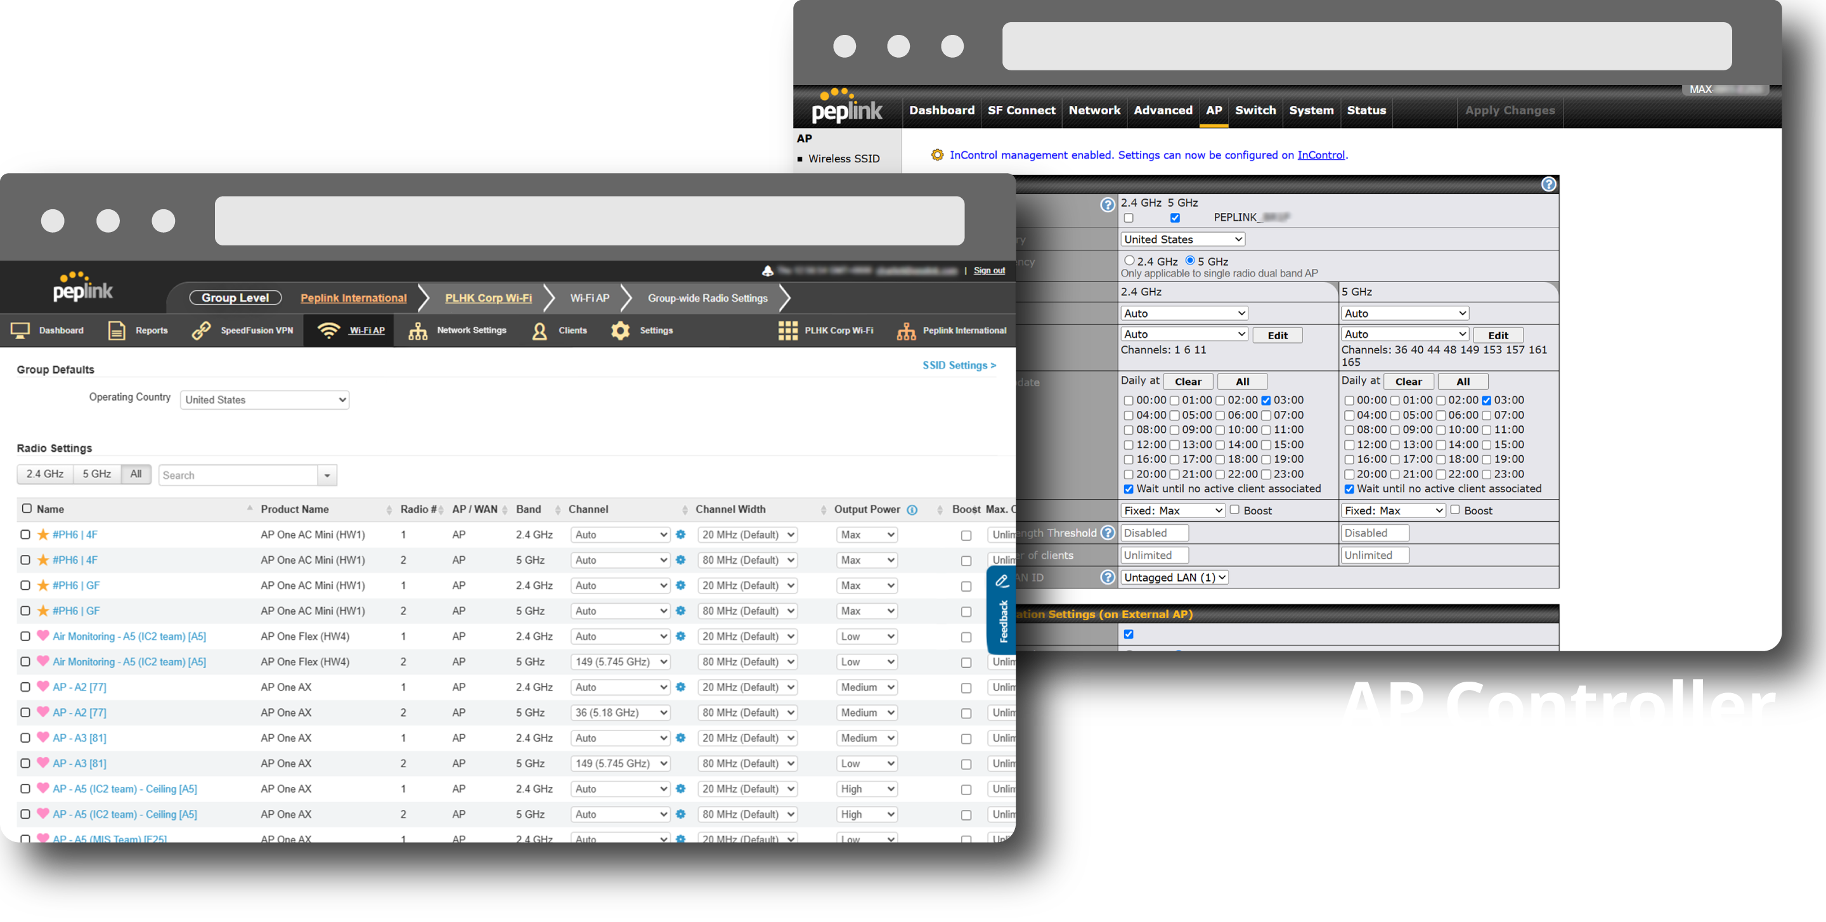Click the SpeedFusion VPN link icon
The image size is (1826, 922).
coord(202,330)
